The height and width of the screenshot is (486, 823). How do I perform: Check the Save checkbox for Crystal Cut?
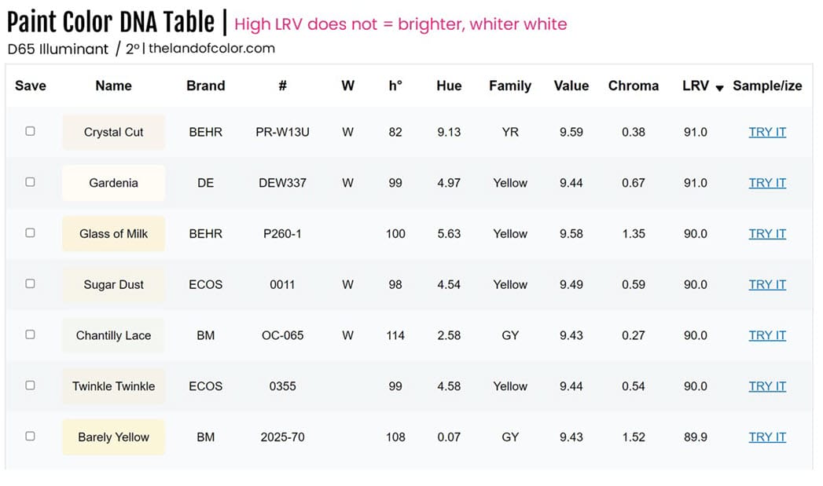pos(30,131)
